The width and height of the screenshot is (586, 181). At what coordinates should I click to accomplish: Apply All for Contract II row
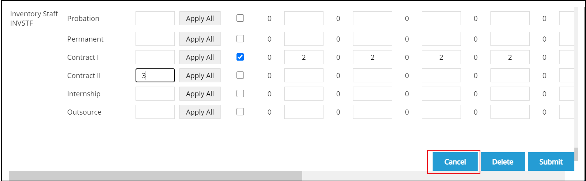200,76
